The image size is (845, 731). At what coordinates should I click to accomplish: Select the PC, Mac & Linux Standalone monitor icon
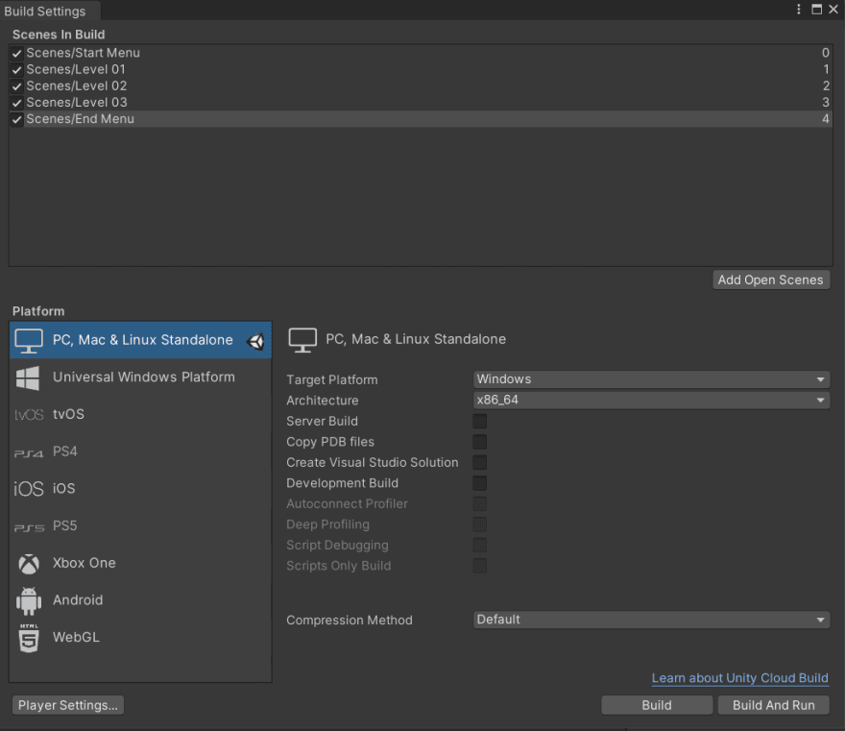29,341
